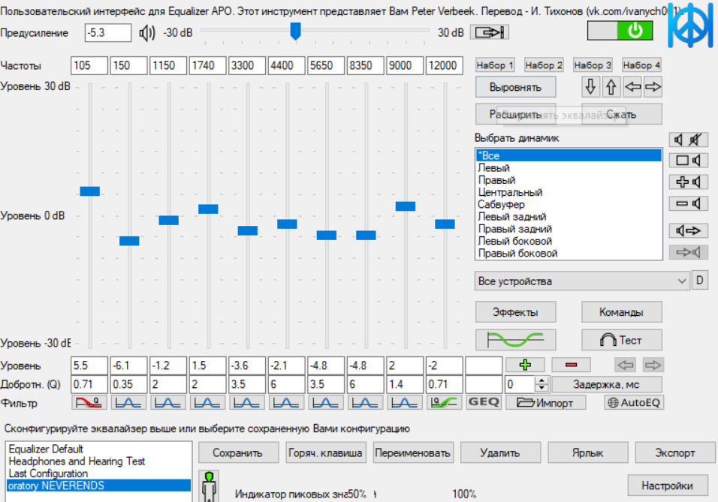Click the filter type icon for 1150 Hz band

pos(168,403)
